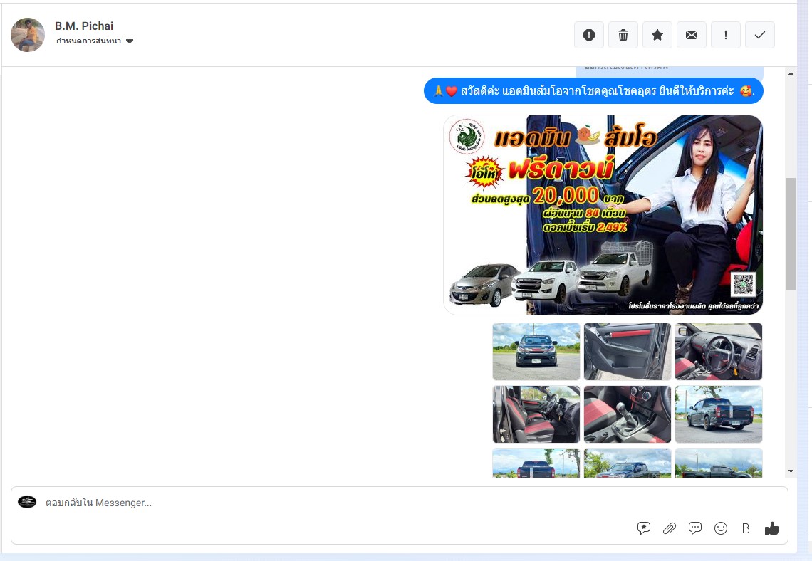The width and height of the screenshot is (812, 561).
Task: Click the scrollbar up arrow
Action: click(x=791, y=74)
